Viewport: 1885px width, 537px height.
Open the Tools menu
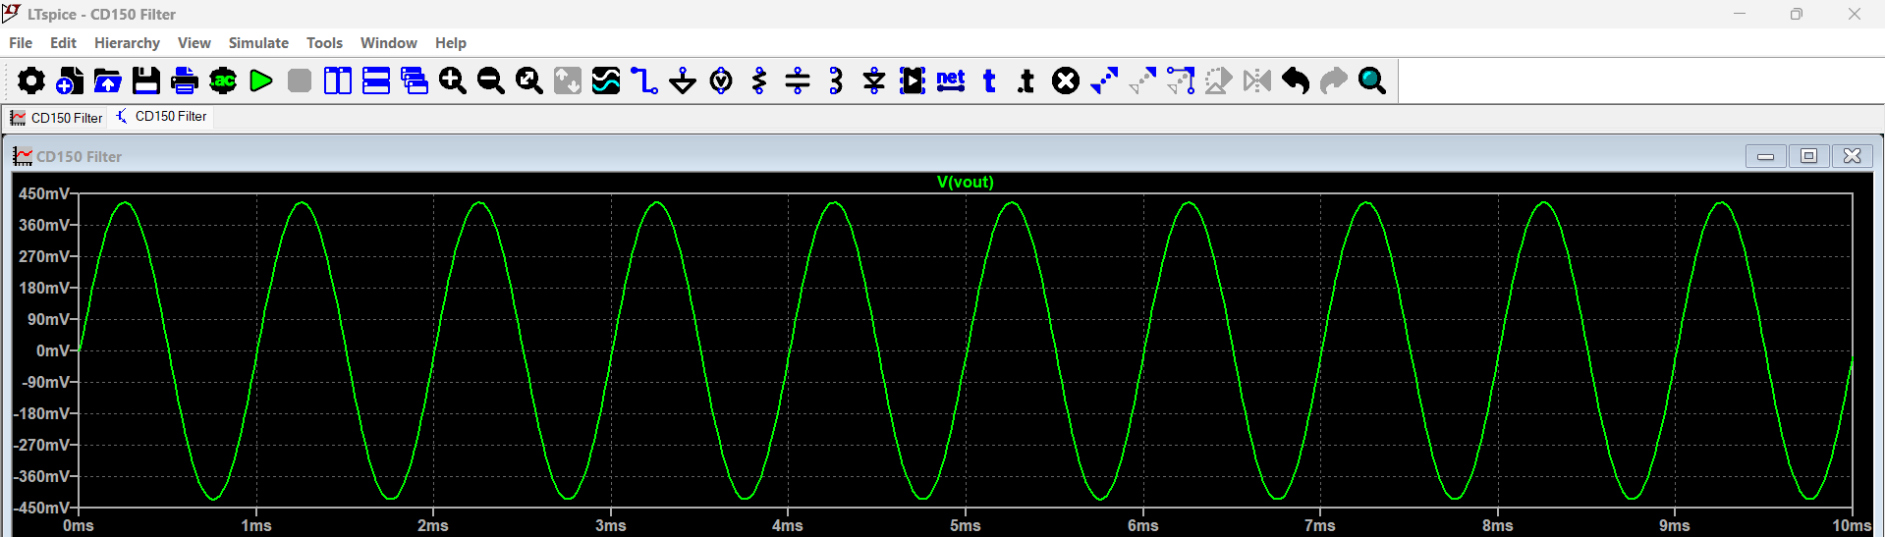coord(324,43)
